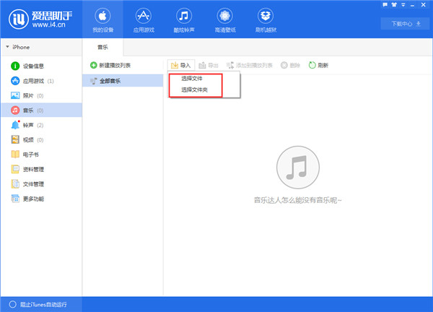Toggle 阻止iTunes自动运行 option

coord(38,305)
